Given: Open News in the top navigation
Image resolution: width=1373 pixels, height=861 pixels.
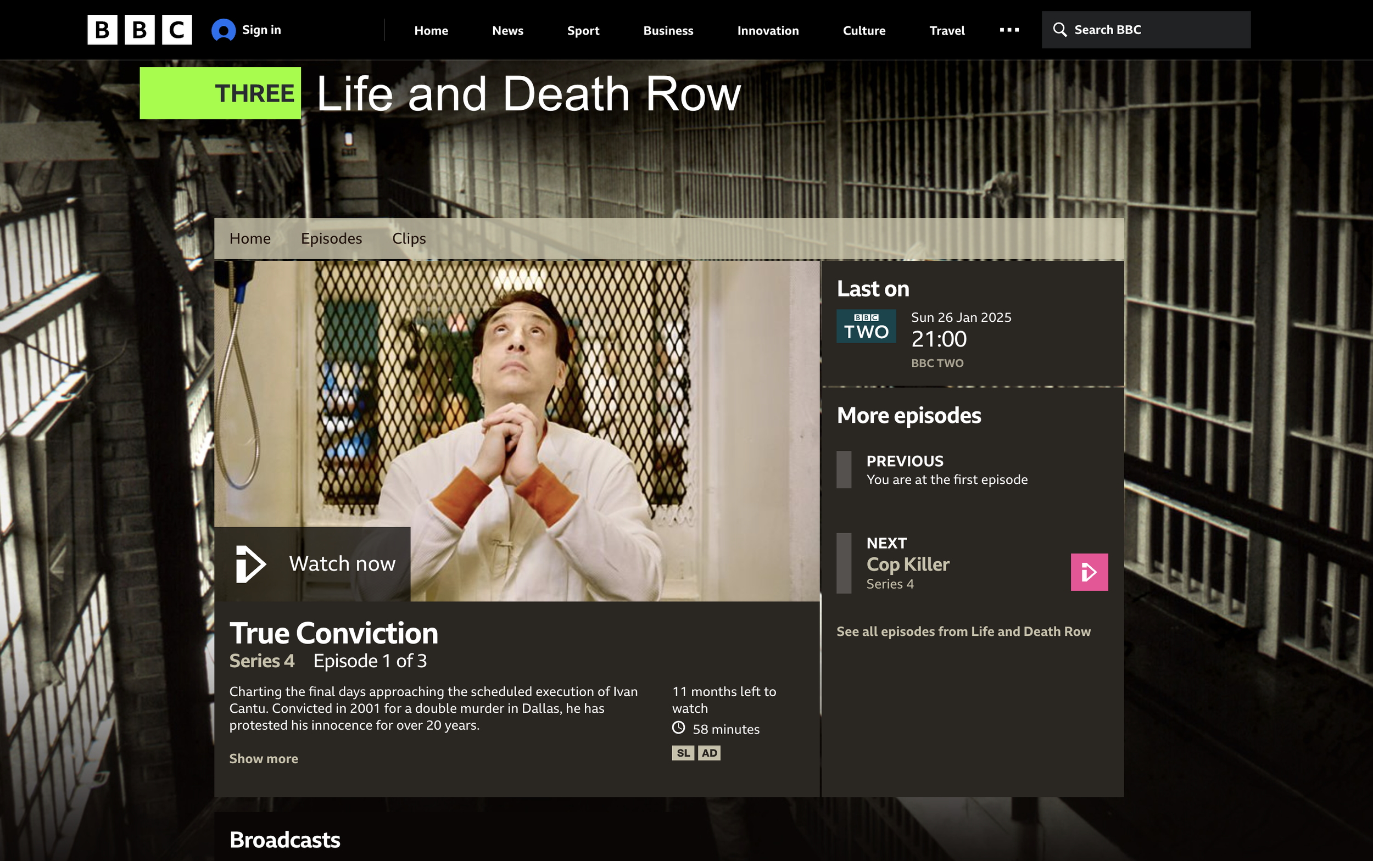Looking at the screenshot, I should [507, 31].
